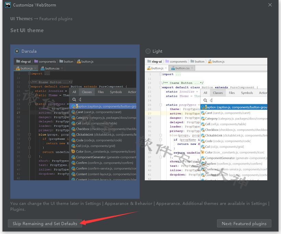Click the Files tab in Darcula preview

click(101, 92)
